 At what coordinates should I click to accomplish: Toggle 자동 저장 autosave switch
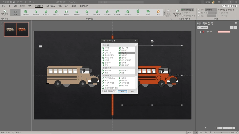(13, 2)
